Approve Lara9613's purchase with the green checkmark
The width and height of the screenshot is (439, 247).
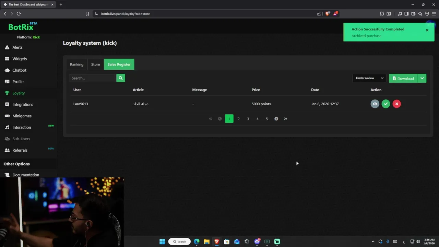pos(386,104)
